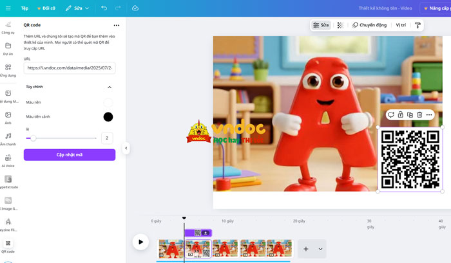Open the Chuyển động animation tab
The width and height of the screenshot is (451, 263).
point(369,25)
